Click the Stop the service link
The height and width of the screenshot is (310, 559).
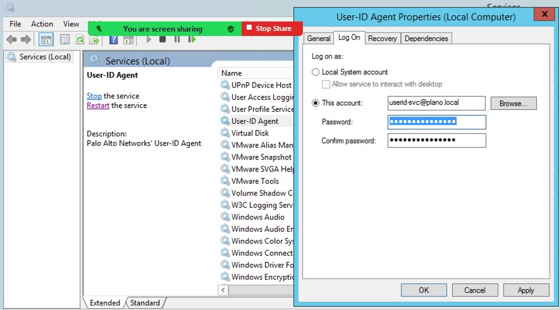pos(94,96)
